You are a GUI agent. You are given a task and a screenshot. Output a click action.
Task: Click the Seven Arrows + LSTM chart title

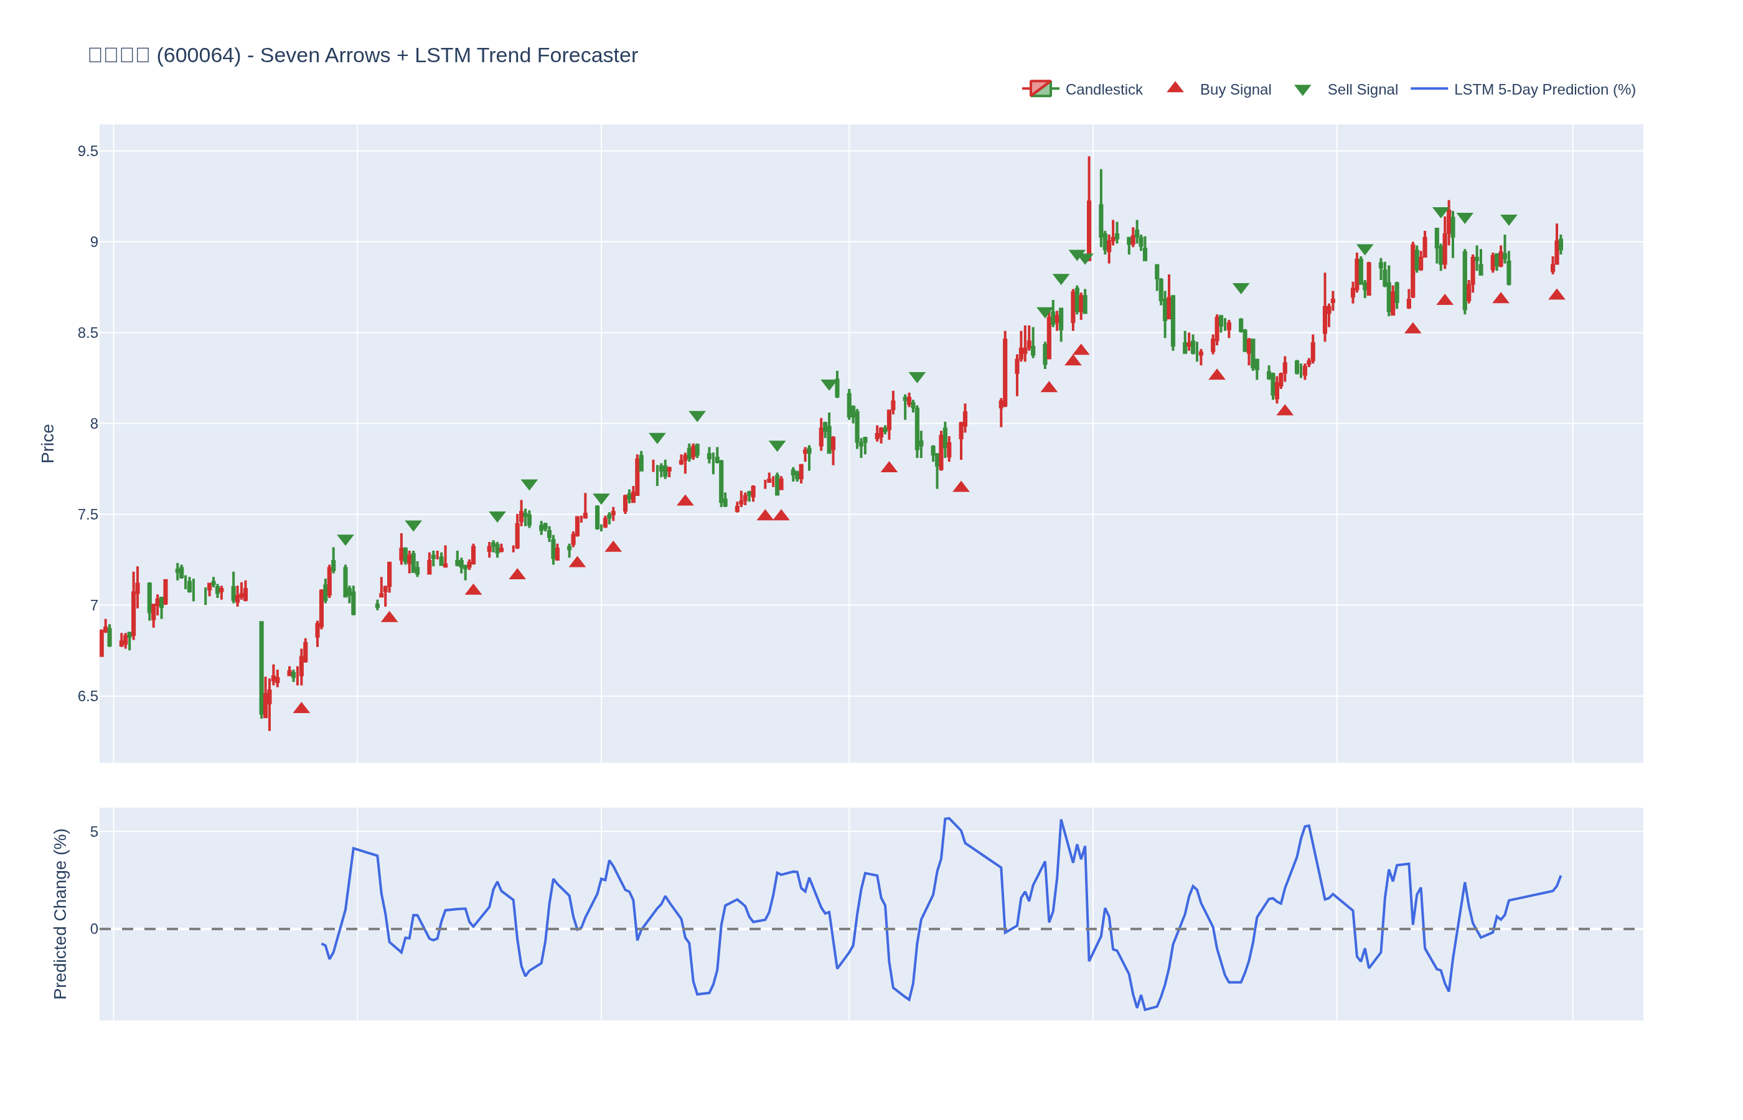click(362, 55)
